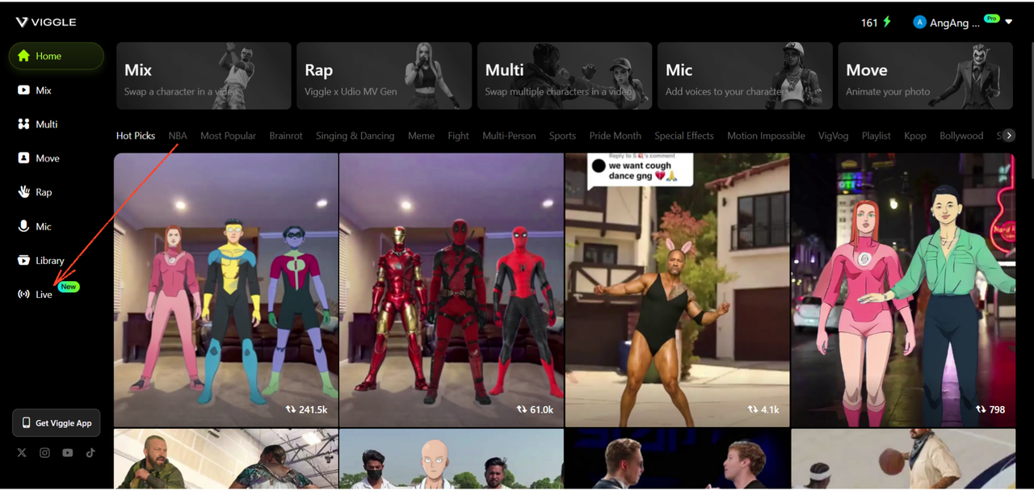Open the Multi card "Swap multiple characters"
1034x491 pixels.
(565, 76)
